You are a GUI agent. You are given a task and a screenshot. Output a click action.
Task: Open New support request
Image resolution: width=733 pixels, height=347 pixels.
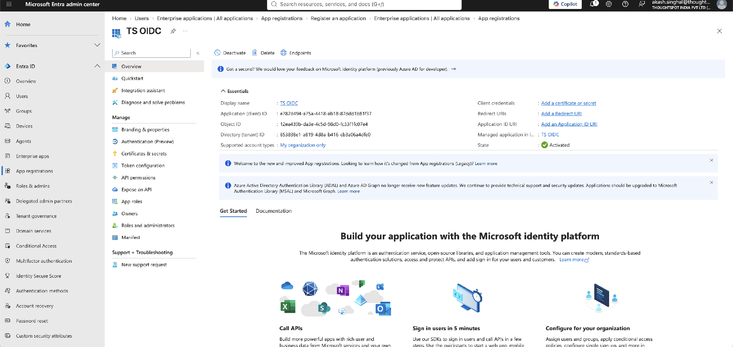point(144,265)
